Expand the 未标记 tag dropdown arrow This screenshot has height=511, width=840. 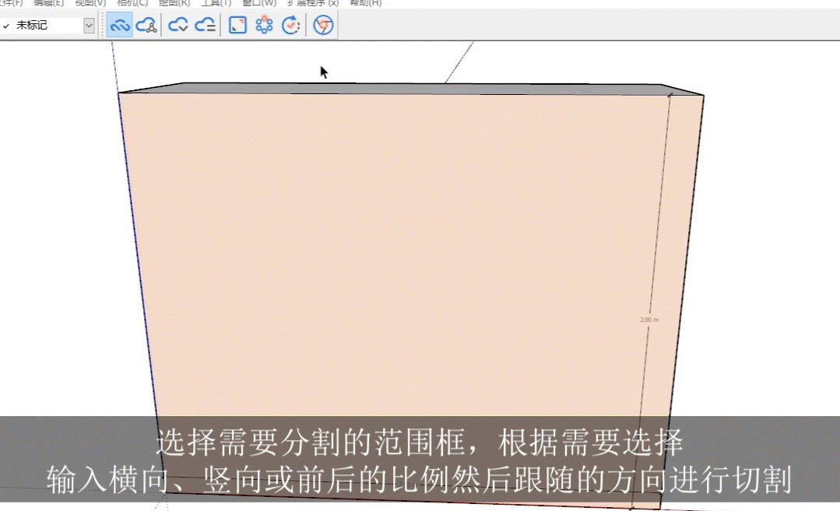click(89, 26)
